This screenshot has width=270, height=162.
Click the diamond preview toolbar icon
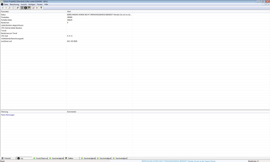tap(37, 8)
